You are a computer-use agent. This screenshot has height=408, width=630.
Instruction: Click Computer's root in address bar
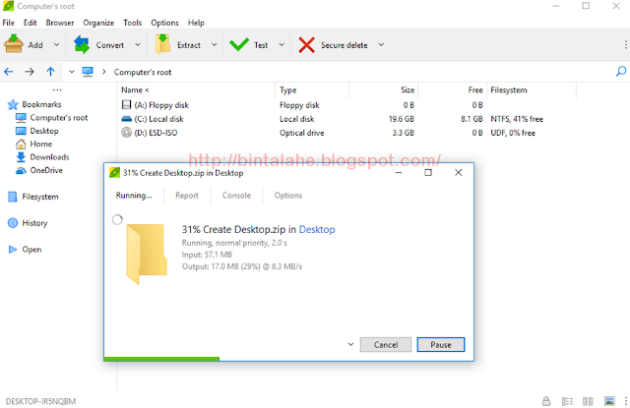click(143, 72)
